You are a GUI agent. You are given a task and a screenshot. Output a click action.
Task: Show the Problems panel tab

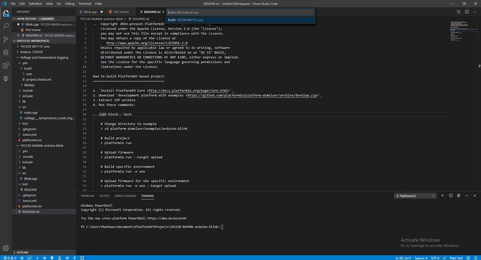(x=87, y=196)
